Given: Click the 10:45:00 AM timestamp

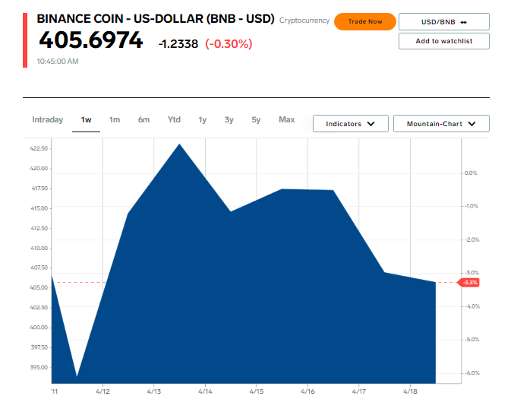Looking at the screenshot, I should (58, 62).
